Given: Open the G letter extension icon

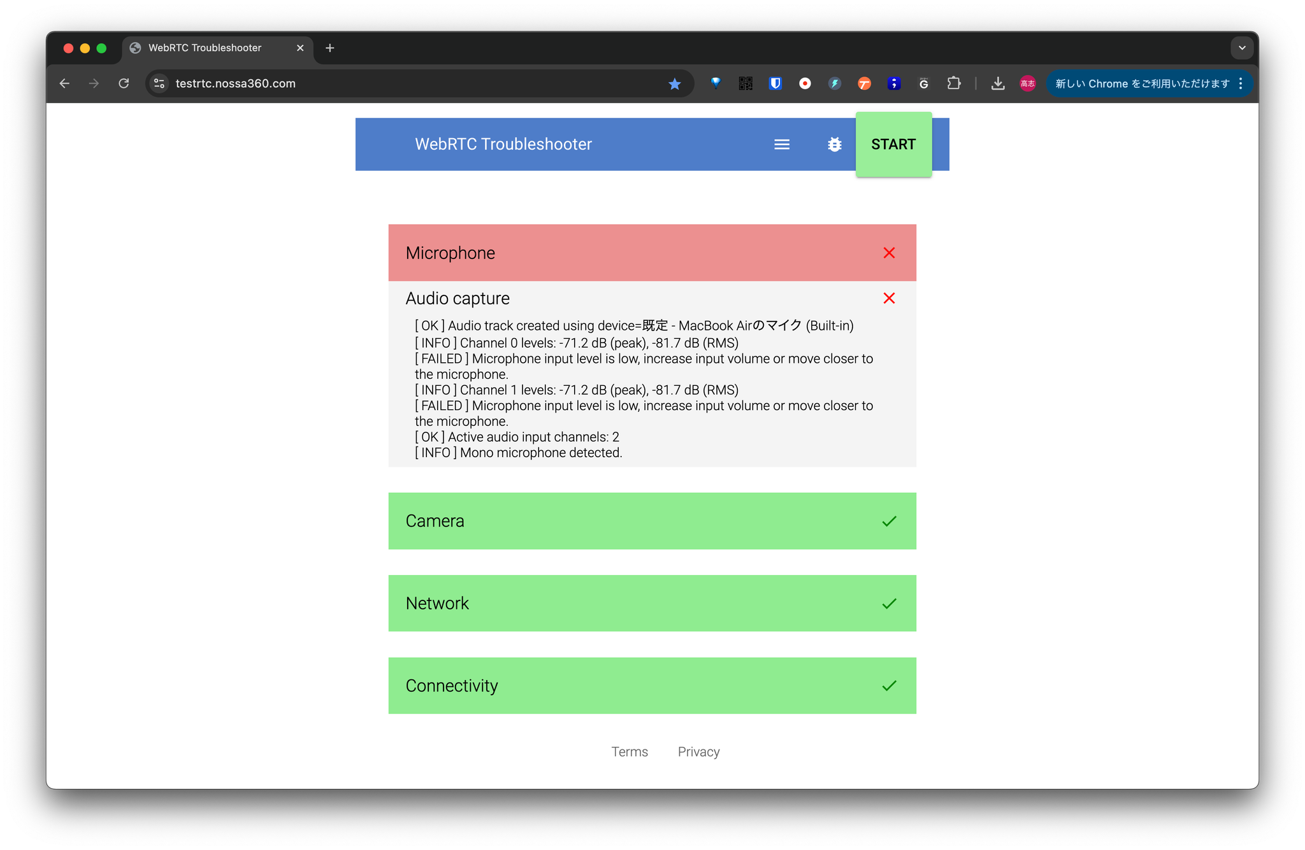Looking at the screenshot, I should [x=924, y=83].
